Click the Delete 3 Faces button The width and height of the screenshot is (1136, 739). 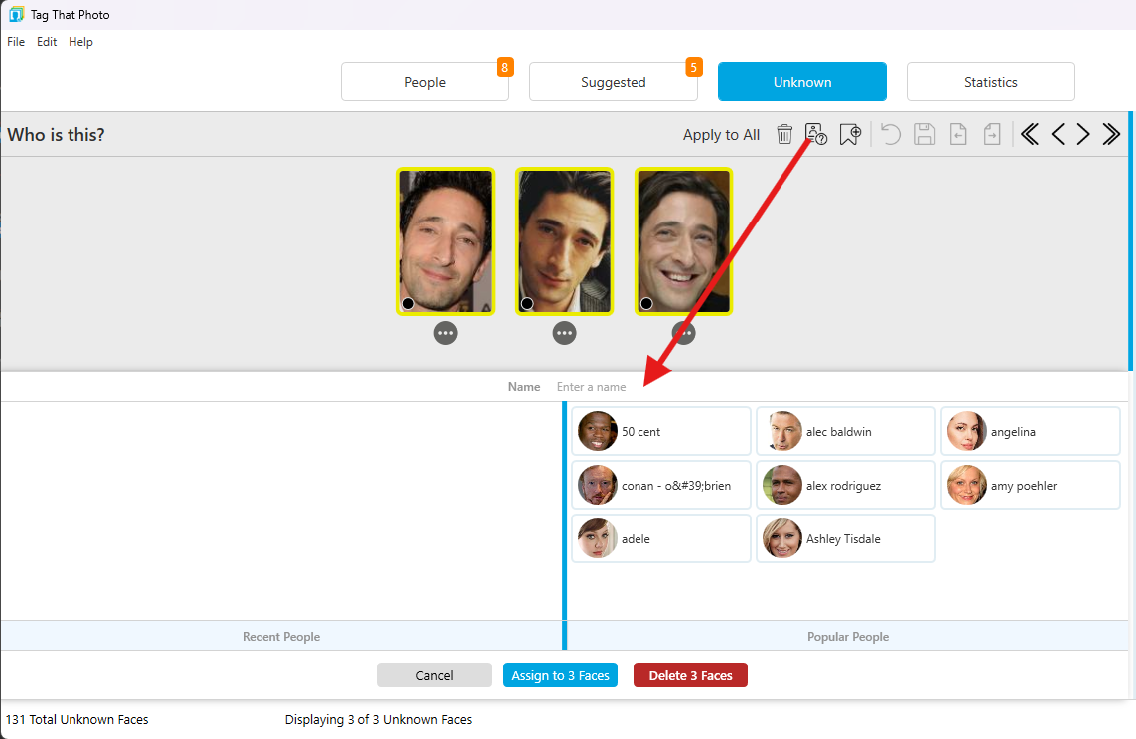click(690, 674)
